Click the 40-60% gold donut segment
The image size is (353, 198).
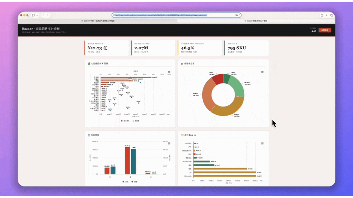[x=228, y=107]
